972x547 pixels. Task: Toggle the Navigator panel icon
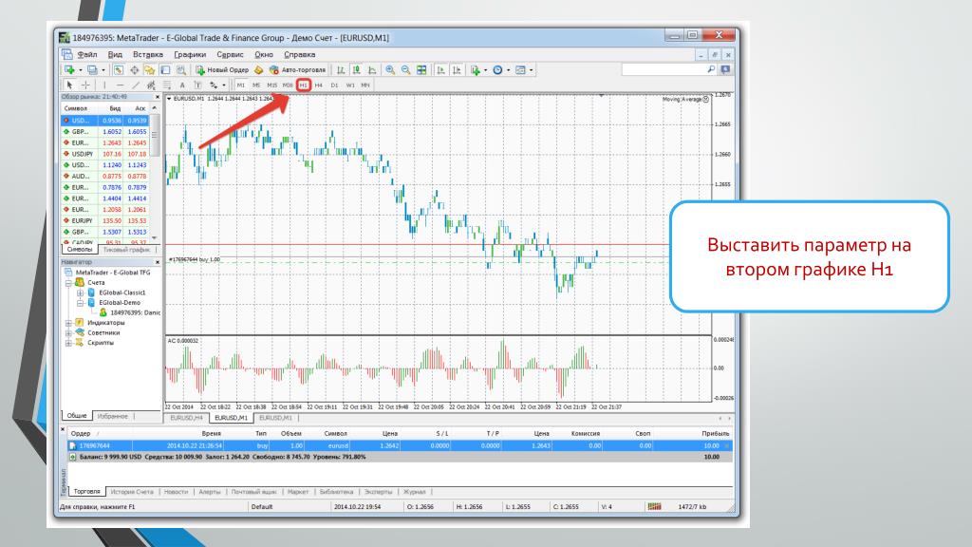pos(149,70)
